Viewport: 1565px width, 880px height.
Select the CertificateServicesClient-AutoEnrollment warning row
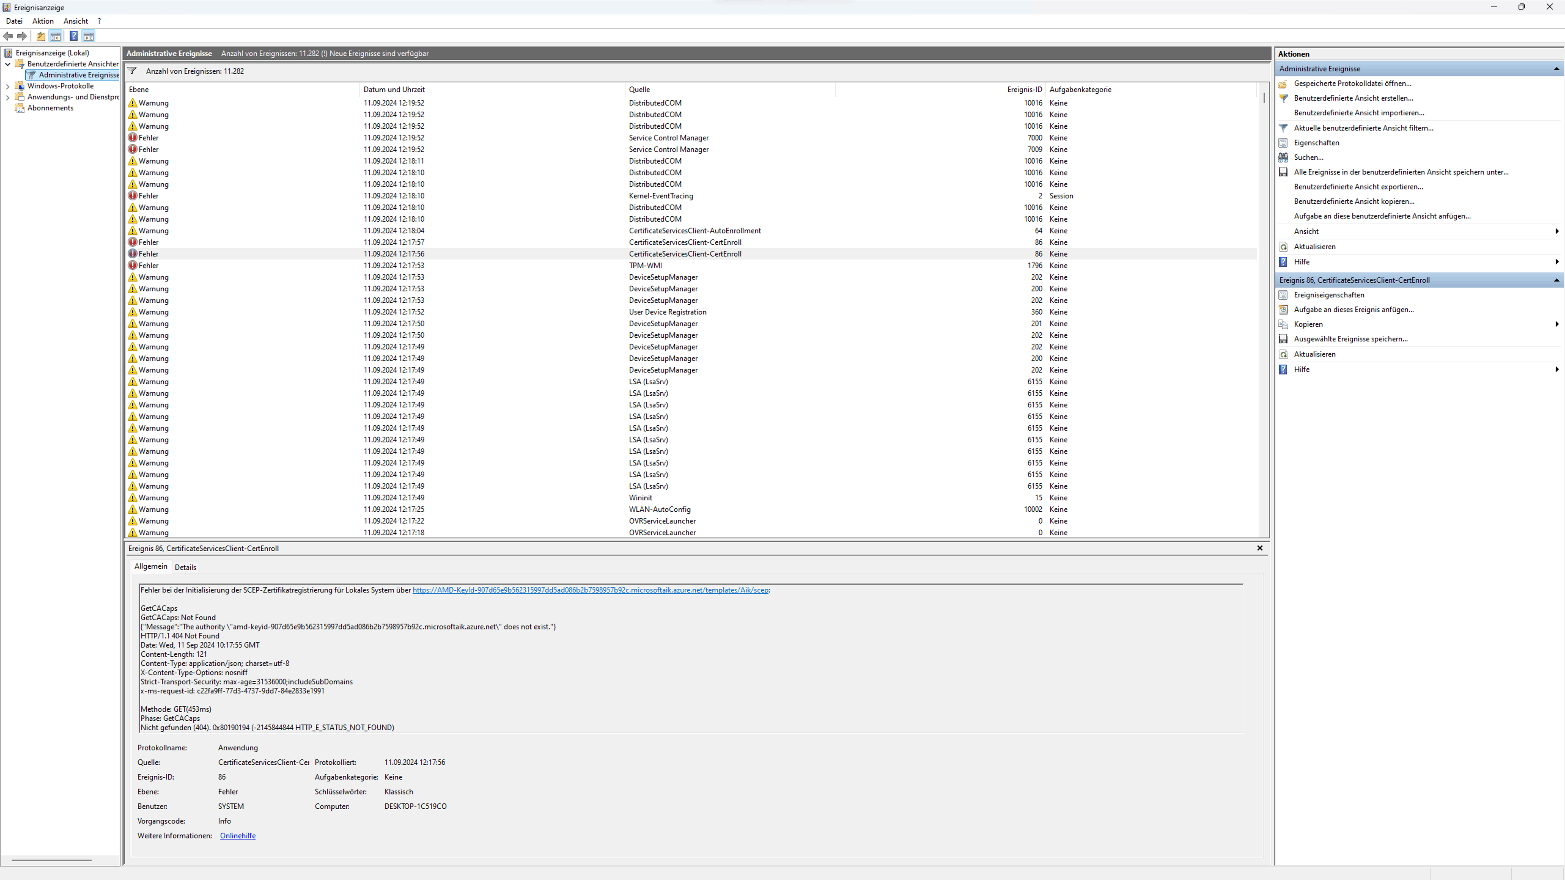click(x=691, y=231)
